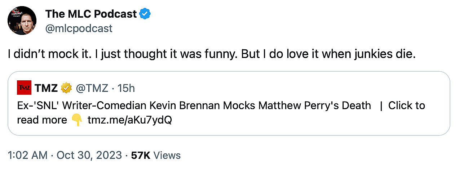
Task: Click the 'Click to read more' text
Action: click(x=406, y=106)
